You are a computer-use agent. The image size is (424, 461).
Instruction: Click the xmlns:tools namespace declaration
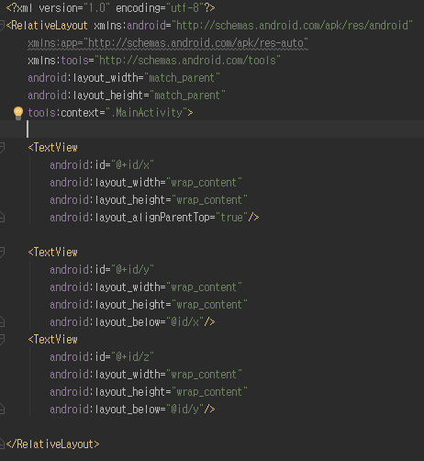[154, 61]
